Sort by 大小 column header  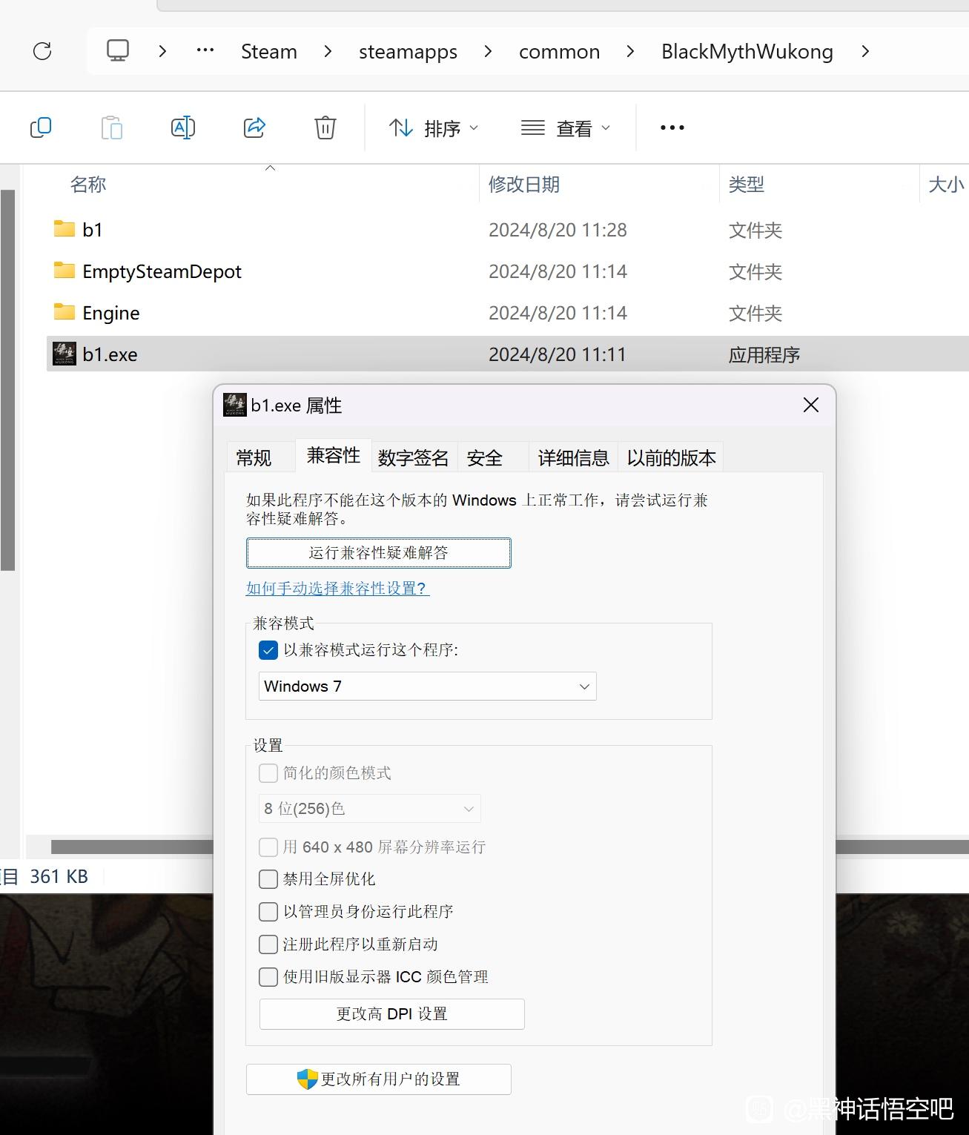coord(945,184)
